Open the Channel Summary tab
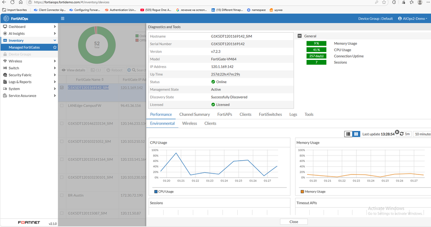The width and height of the screenshot is (431, 227). [x=195, y=115]
